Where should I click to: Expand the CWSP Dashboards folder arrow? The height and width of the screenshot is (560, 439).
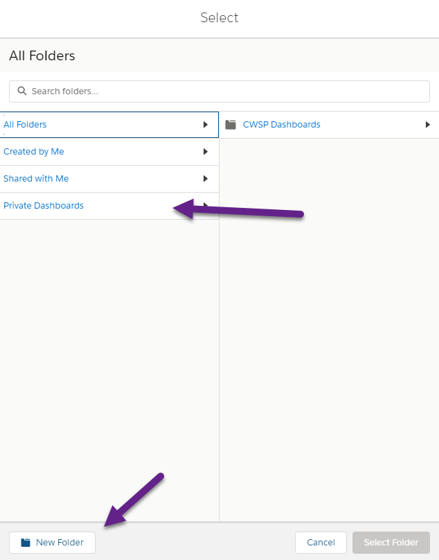[x=427, y=125]
